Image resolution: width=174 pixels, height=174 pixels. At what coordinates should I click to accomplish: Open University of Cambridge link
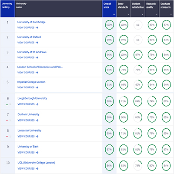31,22
